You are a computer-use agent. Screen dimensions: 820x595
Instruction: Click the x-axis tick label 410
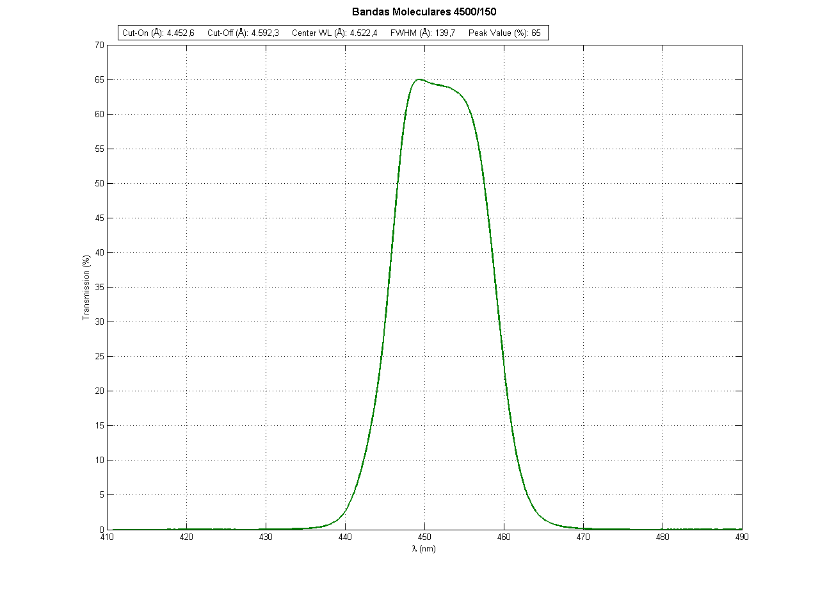click(107, 538)
